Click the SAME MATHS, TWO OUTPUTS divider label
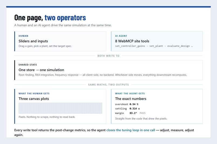 pyautogui.click(x=108, y=85)
